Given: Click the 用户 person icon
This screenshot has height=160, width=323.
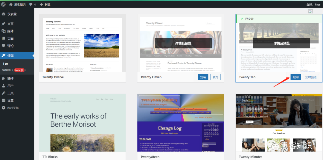Looking at the screenshot, I should coord(4,86).
